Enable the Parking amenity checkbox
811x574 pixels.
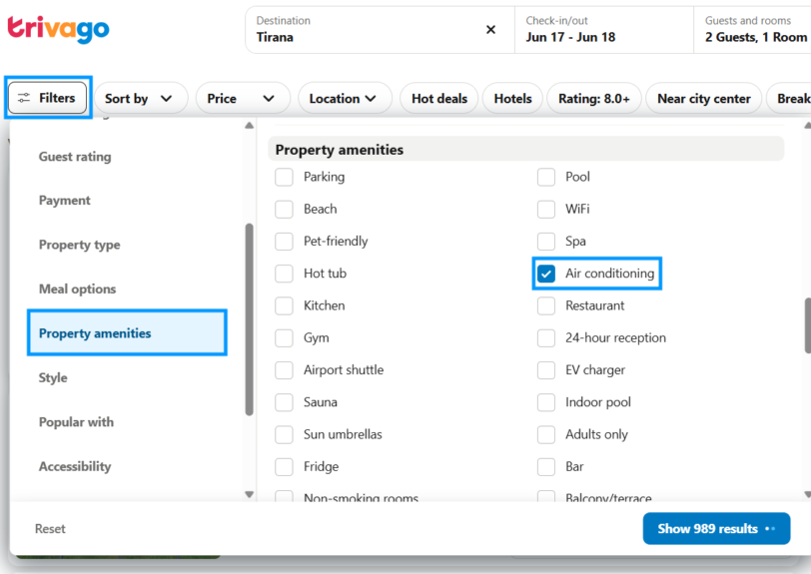click(x=284, y=177)
